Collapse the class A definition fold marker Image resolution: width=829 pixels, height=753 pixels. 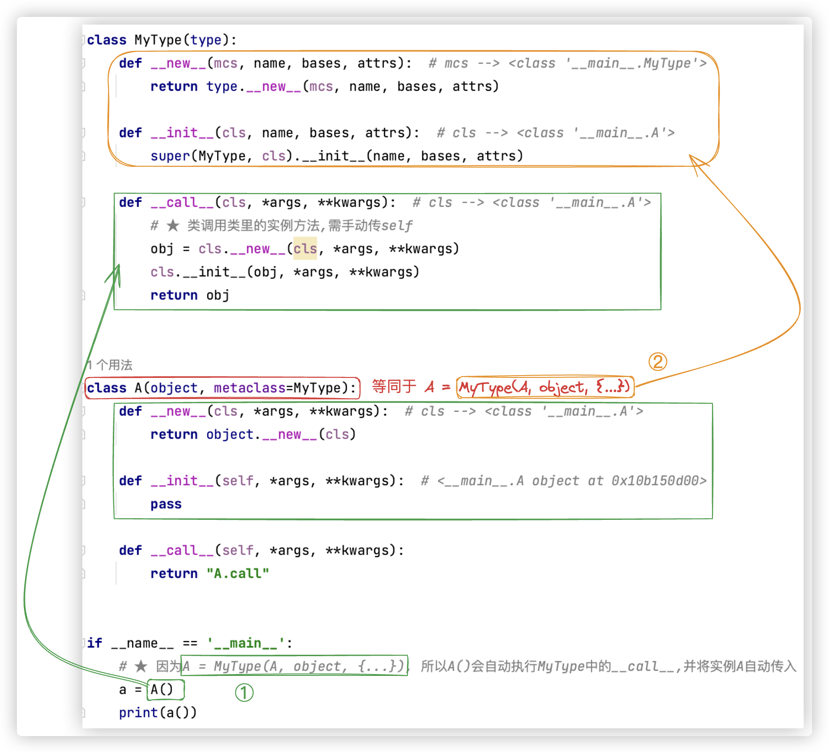pos(85,388)
